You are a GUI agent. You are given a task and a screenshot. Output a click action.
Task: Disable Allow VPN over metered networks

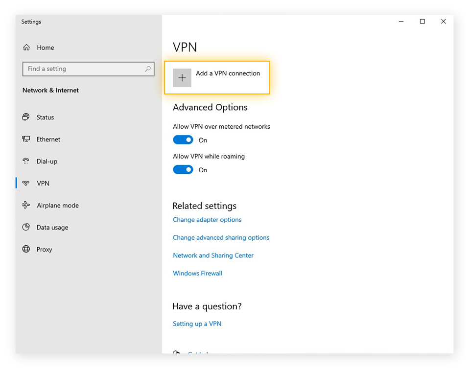(x=183, y=139)
